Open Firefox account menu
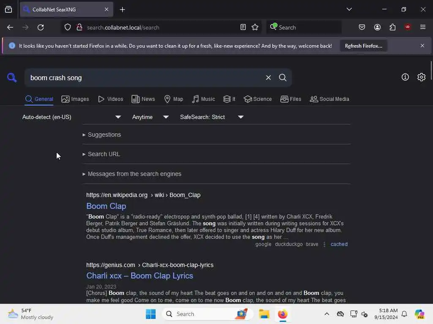Screen dimensions: 433x324 pyautogui.click(x=377, y=27)
